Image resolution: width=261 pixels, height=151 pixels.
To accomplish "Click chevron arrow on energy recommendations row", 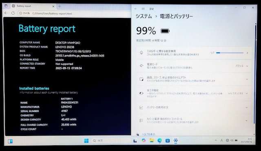I will (x=248, y=53).
